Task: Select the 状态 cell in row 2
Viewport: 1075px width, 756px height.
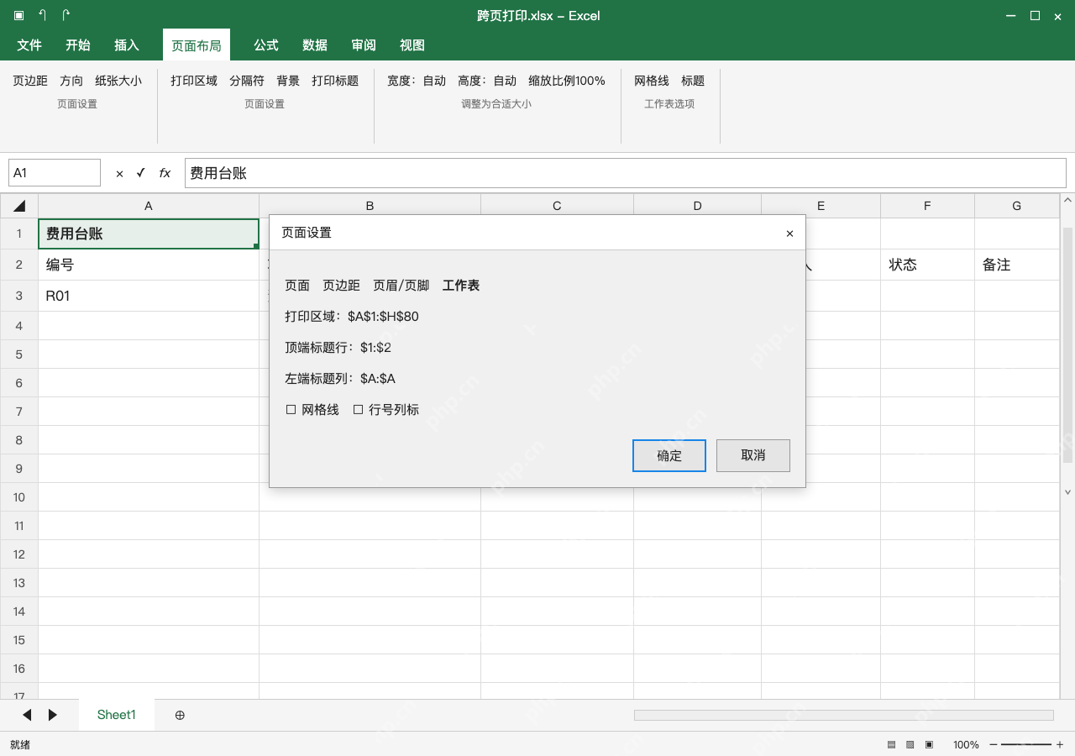Action: (x=928, y=265)
